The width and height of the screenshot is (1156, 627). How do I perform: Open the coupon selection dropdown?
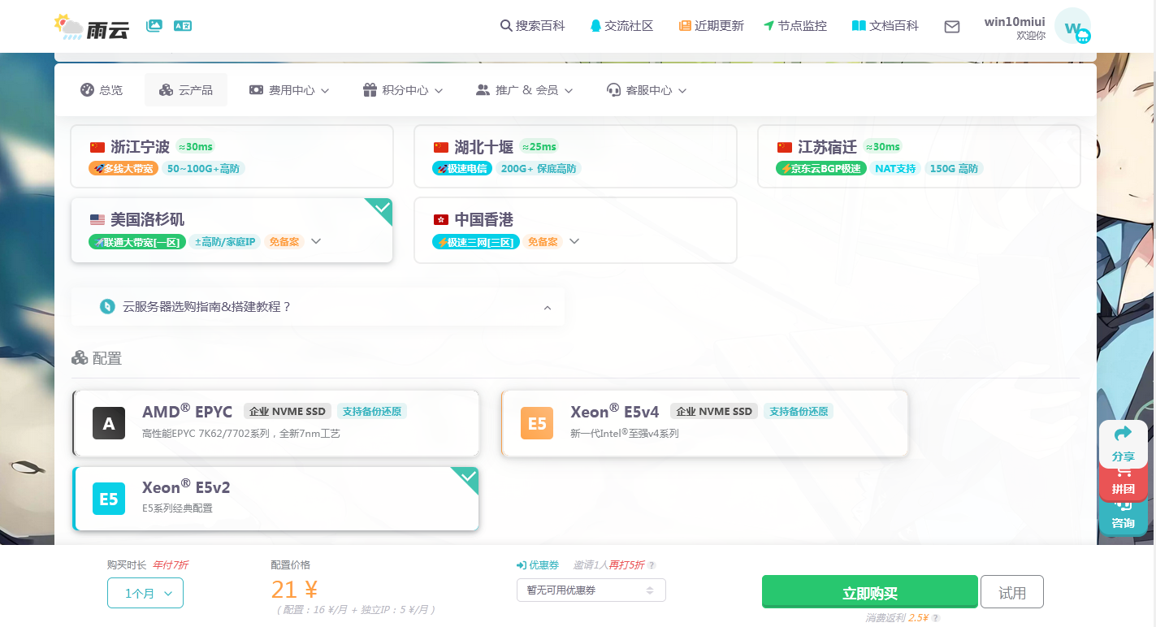coord(591,590)
